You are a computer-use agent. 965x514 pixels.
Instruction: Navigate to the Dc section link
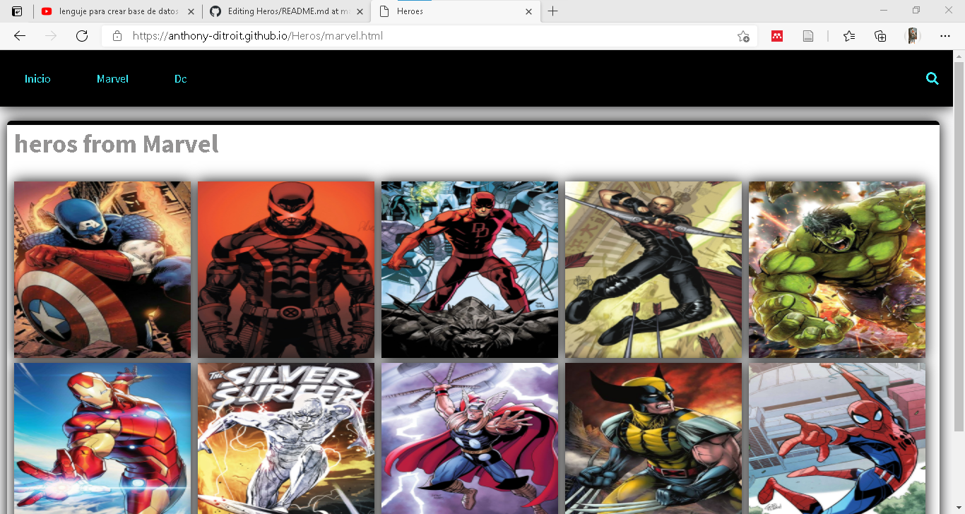[180, 78]
